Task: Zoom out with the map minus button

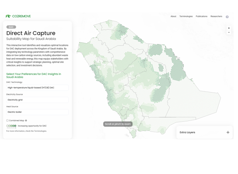Action: 229,33
